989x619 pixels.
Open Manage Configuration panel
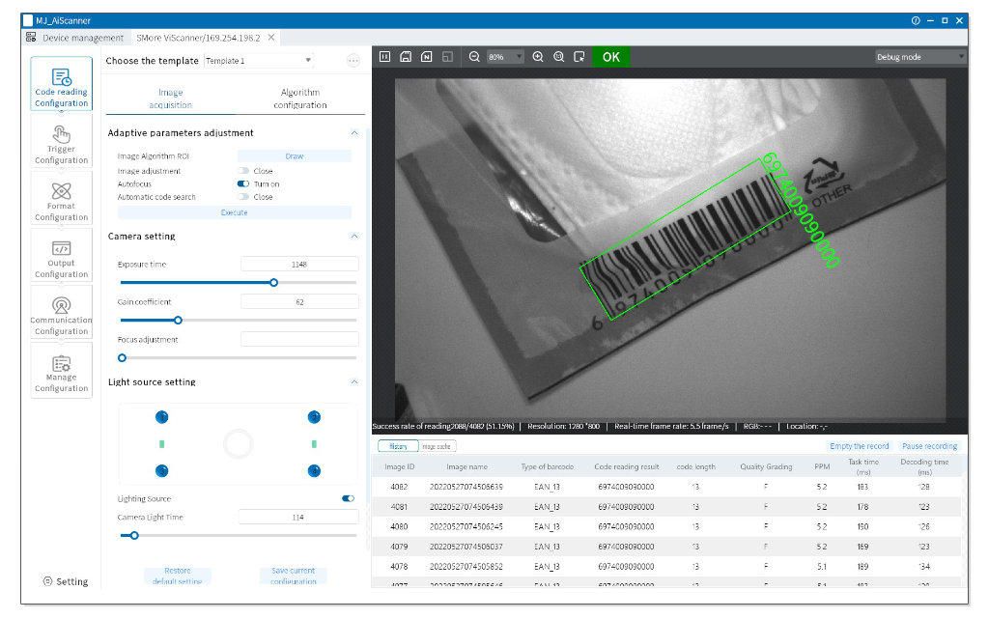(x=61, y=370)
